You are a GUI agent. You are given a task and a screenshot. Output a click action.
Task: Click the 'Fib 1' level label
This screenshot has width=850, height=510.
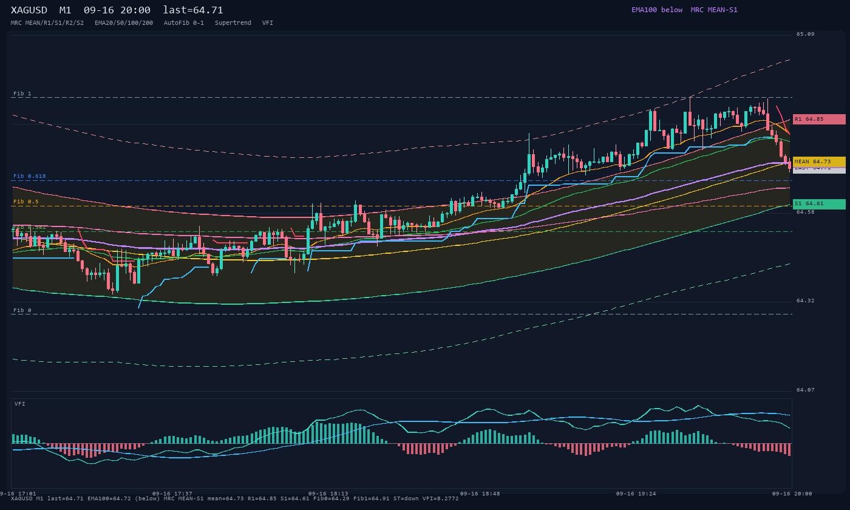click(x=22, y=93)
